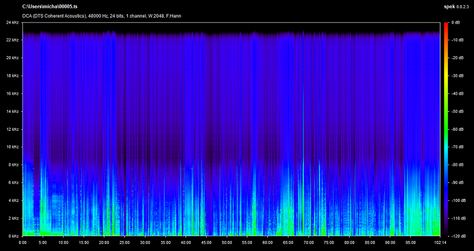474x251 pixels.
Task: Click the 0 kHz frequency label
Action: pyautogui.click(x=12, y=236)
